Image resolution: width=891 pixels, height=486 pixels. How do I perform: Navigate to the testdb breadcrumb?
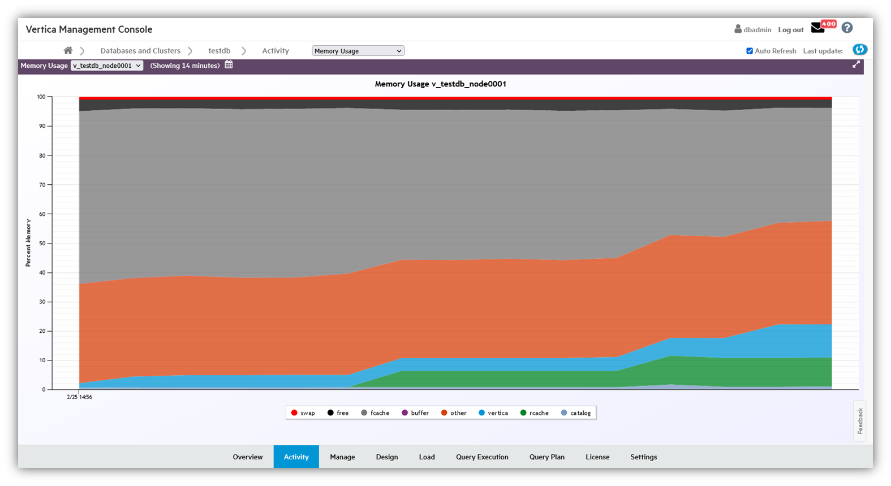(219, 51)
